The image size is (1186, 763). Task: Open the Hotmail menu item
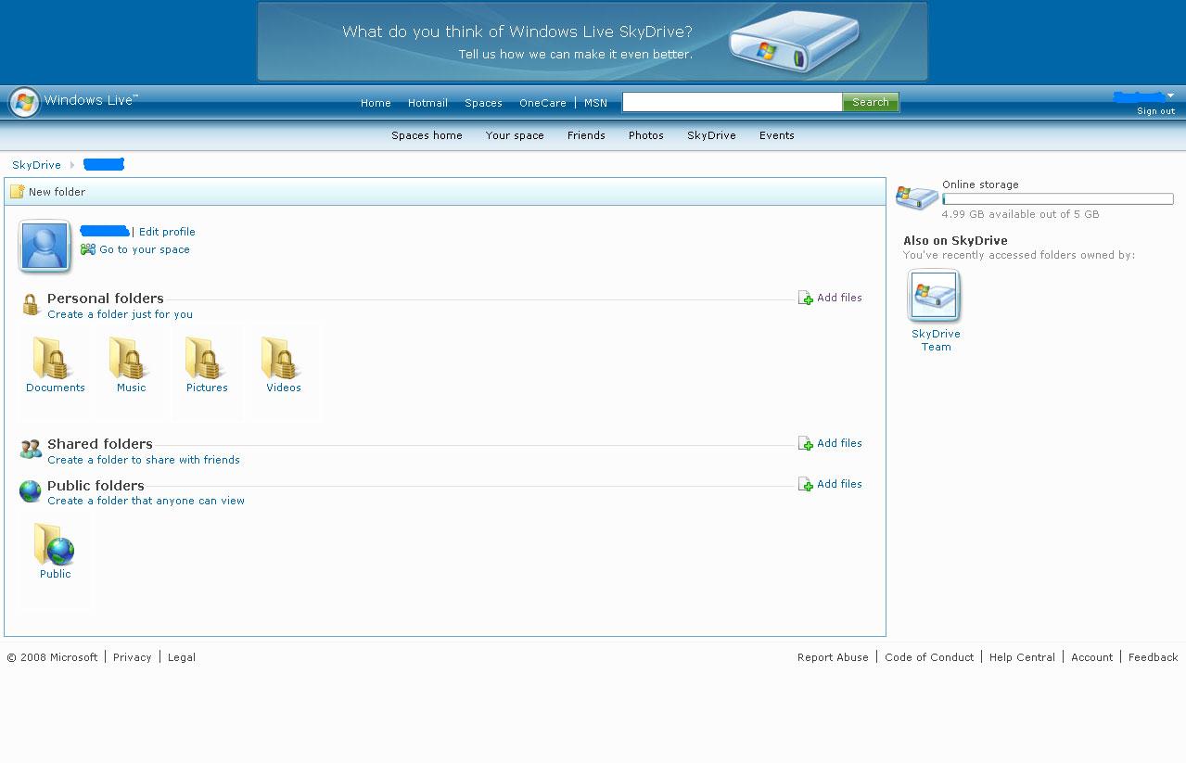coord(427,103)
